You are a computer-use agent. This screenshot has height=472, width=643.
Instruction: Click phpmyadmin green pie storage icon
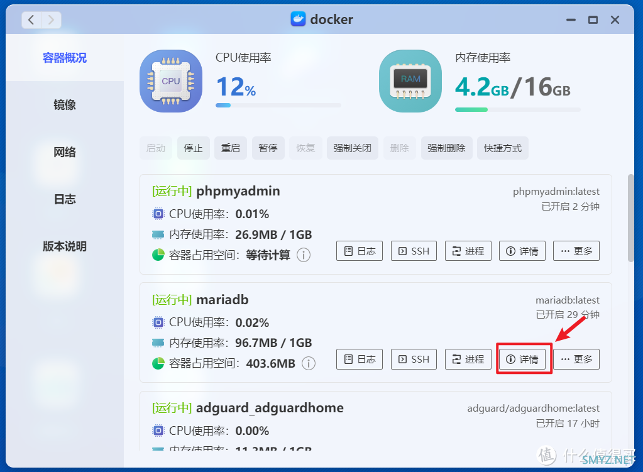coord(158,255)
